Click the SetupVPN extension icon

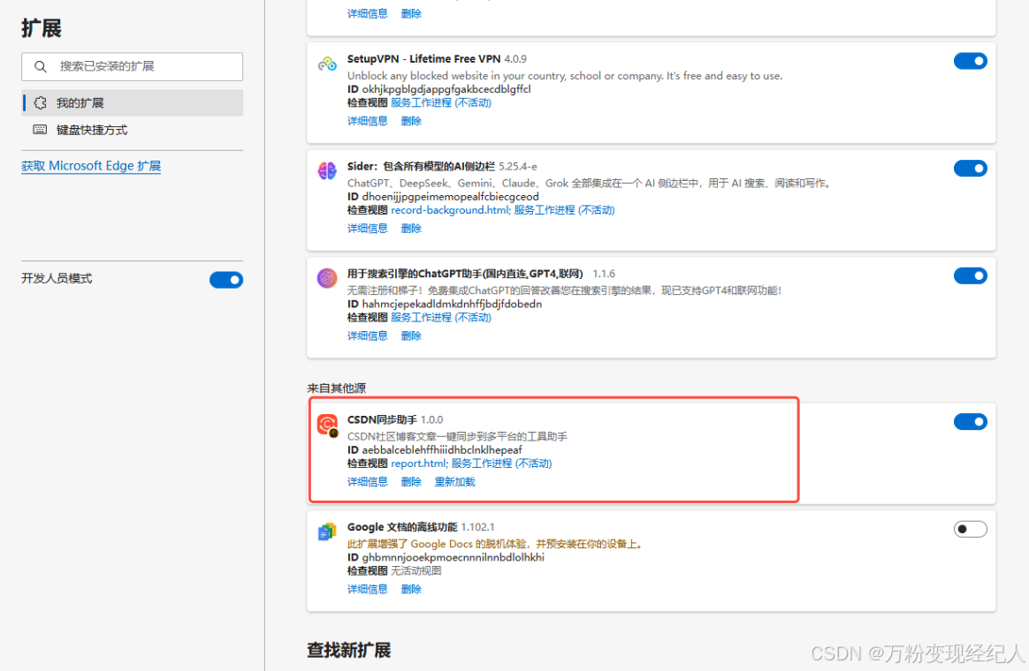tap(327, 64)
